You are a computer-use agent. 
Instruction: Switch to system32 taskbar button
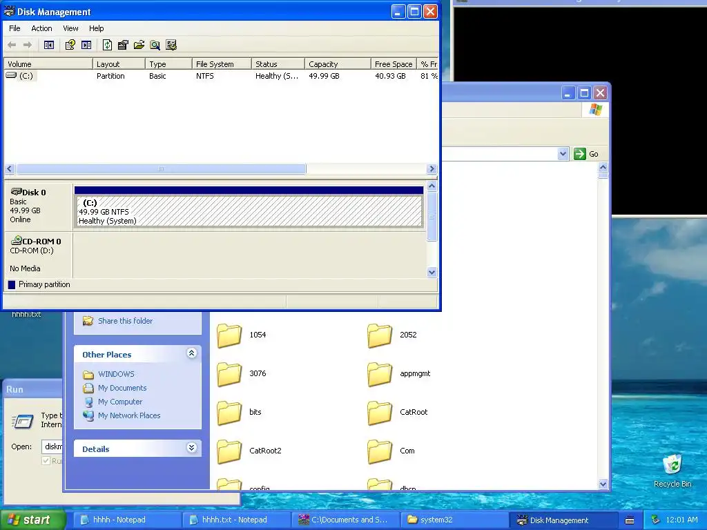[x=455, y=520]
